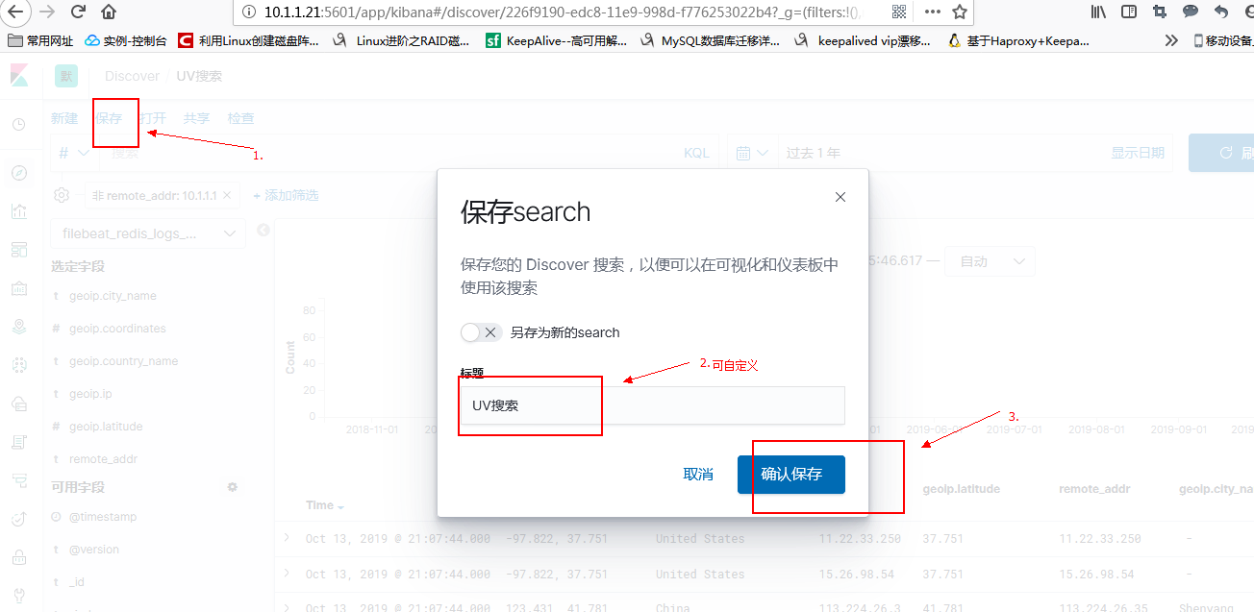
Task: Open Maps pin icon in sidebar
Action: tap(19, 327)
